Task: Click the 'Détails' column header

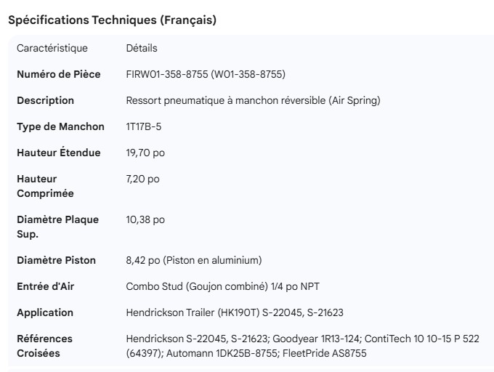Action: pos(142,48)
